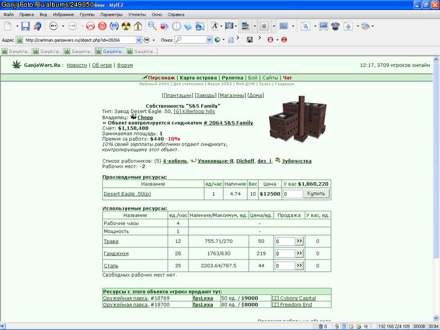Viewport: 440px width, 330px height.
Task: Open the Утилиты menu
Action: 137,15
